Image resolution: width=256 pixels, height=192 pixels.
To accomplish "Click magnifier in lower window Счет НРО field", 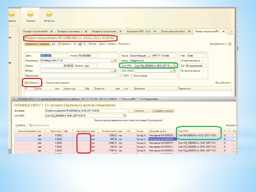I will point(124,116).
